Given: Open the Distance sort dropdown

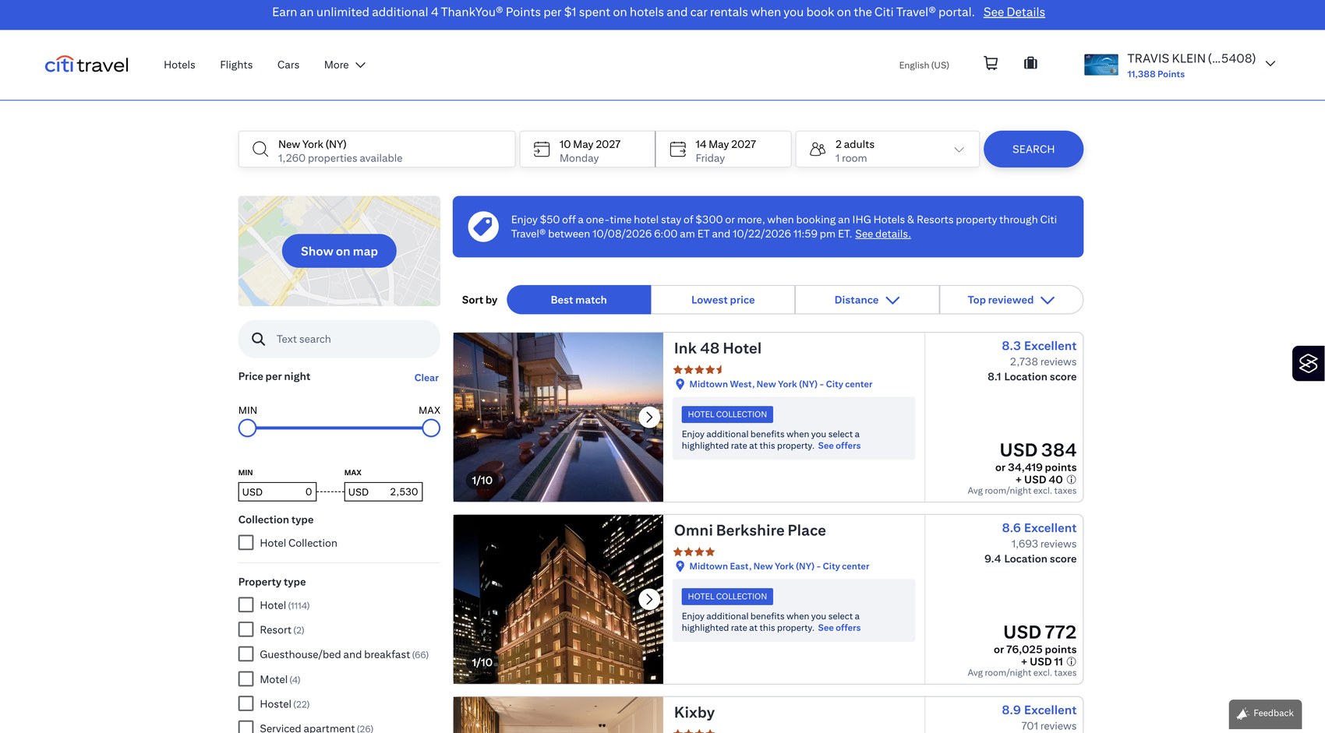Looking at the screenshot, I should point(867,300).
